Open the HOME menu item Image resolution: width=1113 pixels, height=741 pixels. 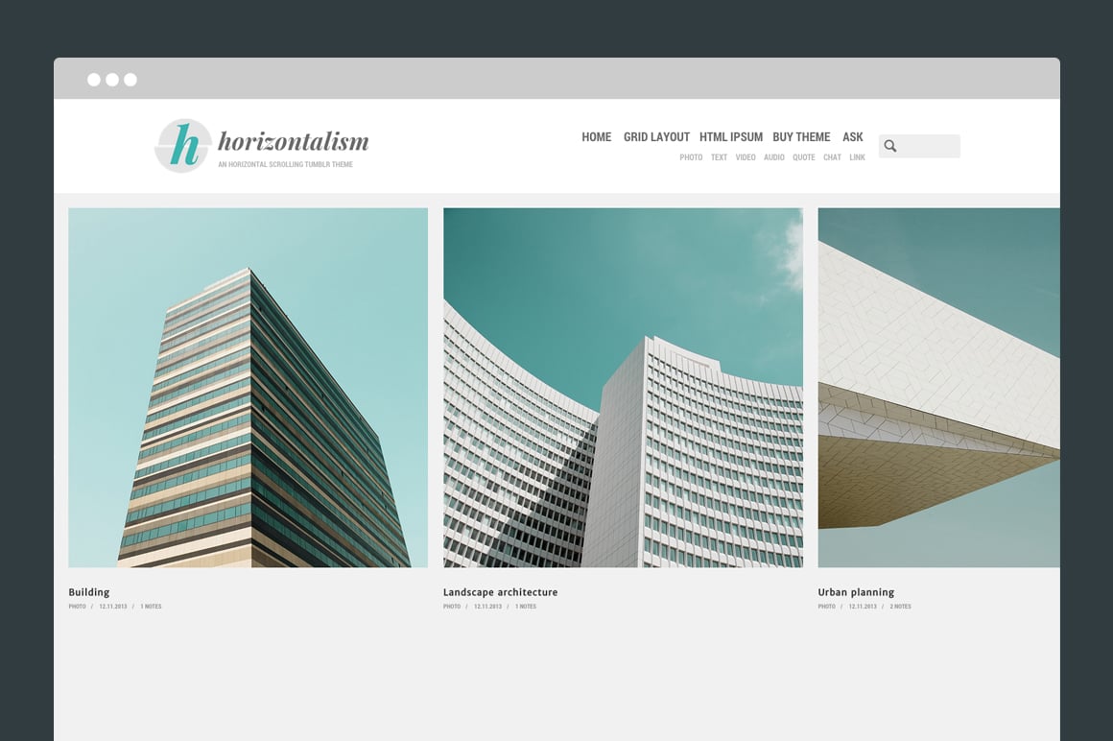(x=596, y=137)
